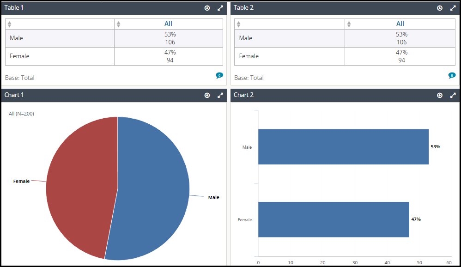
Task: Download Table 1 using its header icon
Action: pyautogui.click(x=207, y=8)
